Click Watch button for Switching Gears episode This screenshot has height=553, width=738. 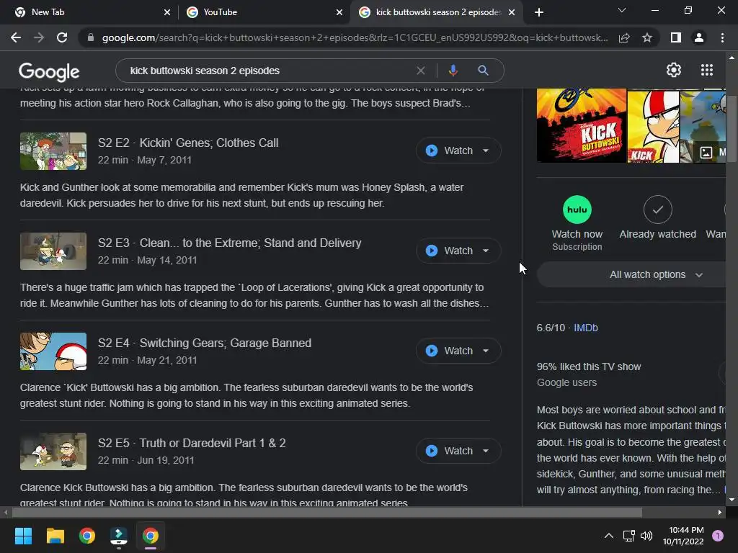pos(458,351)
